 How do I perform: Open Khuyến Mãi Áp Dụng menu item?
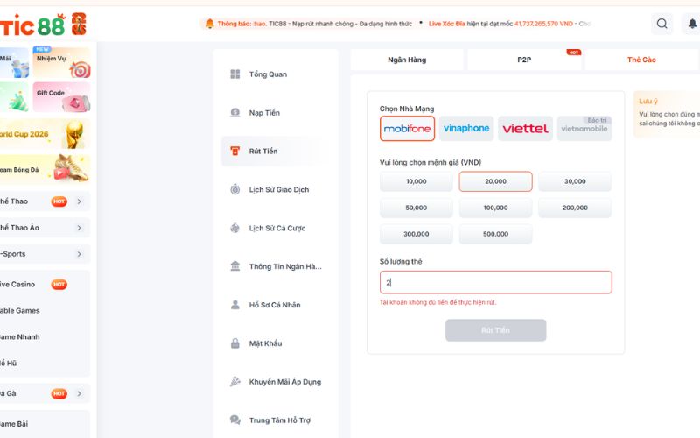(x=276, y=382)
